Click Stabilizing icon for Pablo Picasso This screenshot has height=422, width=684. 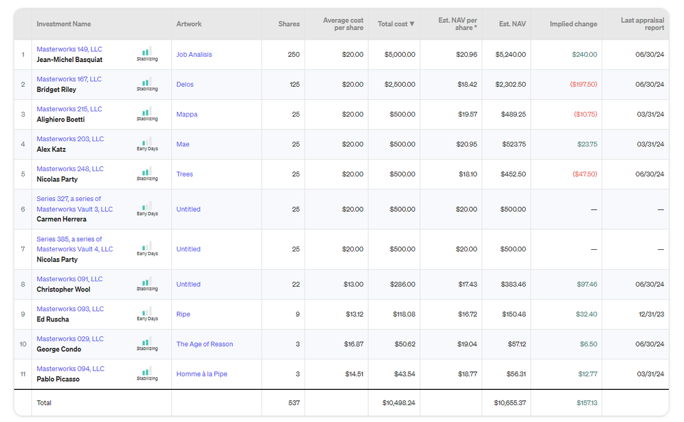coord(147,374)
